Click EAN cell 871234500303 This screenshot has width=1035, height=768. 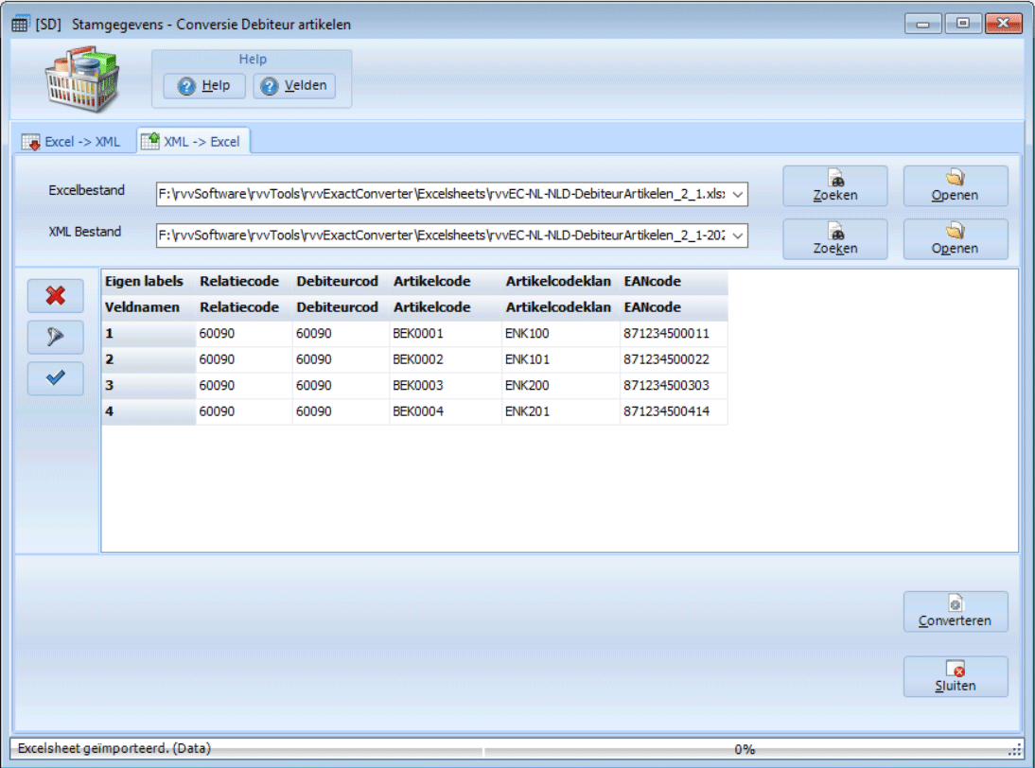pos(674,385)
